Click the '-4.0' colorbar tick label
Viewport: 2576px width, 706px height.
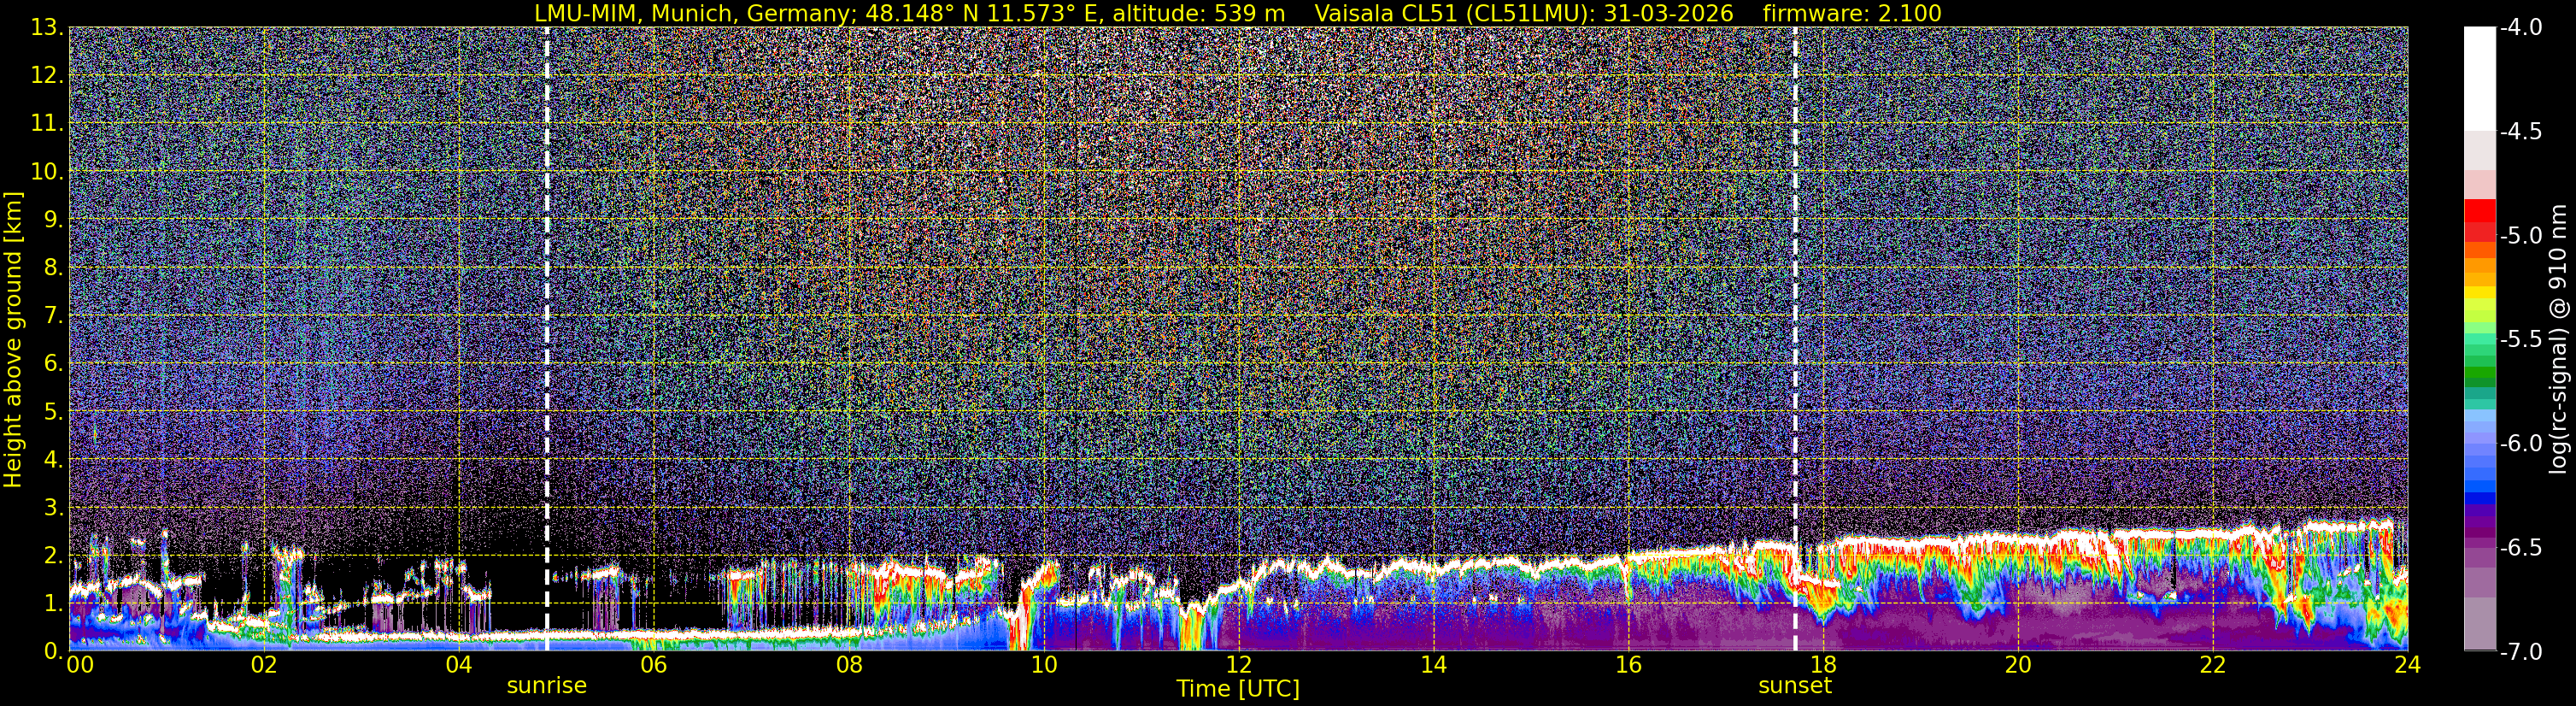coord(2520,27)
